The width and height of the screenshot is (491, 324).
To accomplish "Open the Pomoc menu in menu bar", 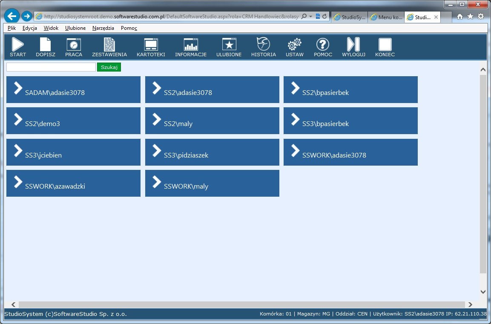I will click(129, 28).
